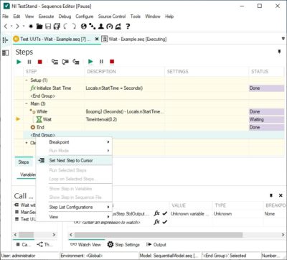Click 'User: administrator' in status bar

click(18, 256)
